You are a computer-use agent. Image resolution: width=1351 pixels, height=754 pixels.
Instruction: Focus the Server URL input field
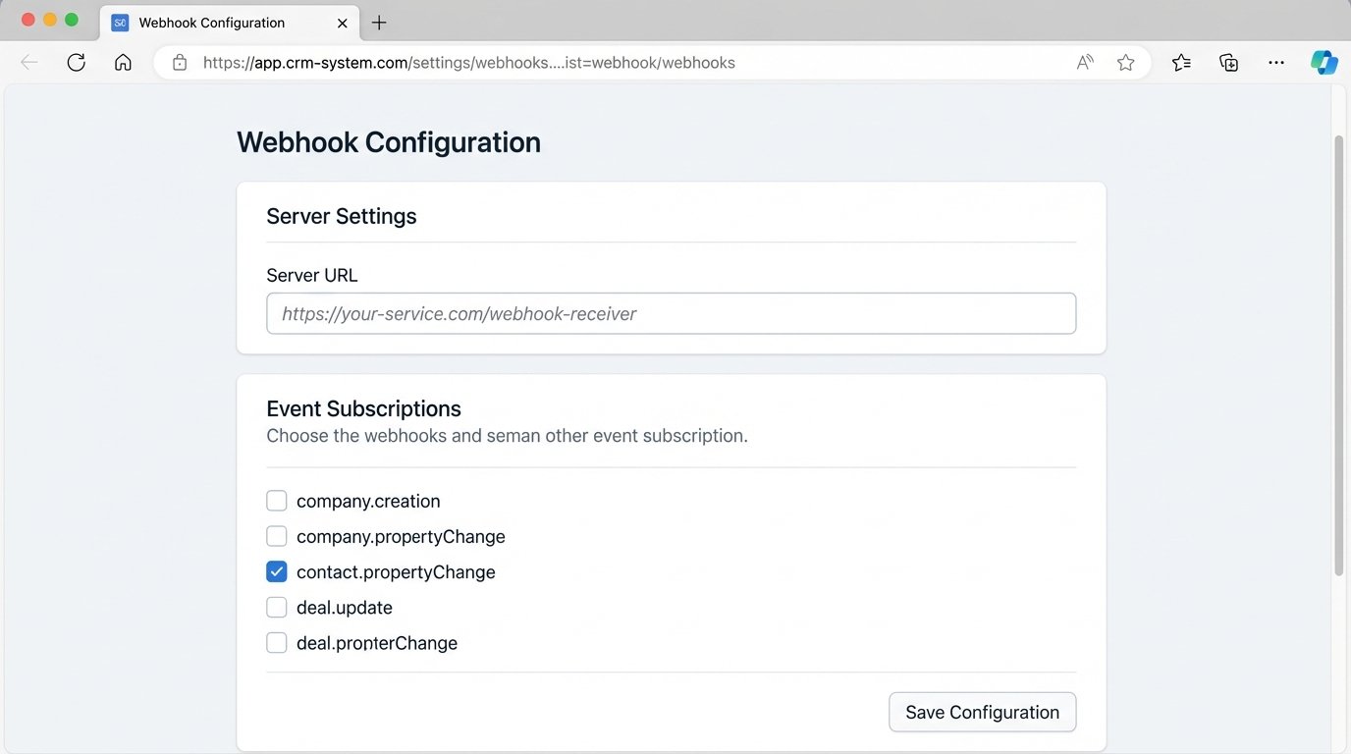671,314
